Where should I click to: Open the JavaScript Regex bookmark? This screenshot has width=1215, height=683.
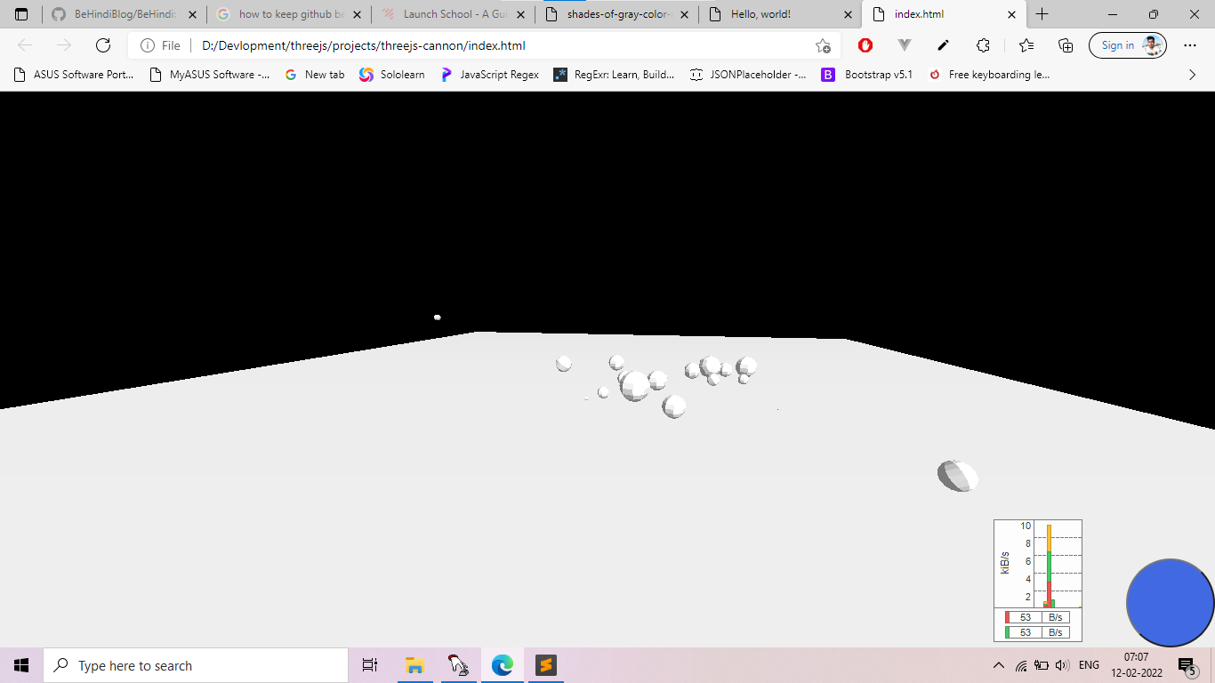[490, 75]
